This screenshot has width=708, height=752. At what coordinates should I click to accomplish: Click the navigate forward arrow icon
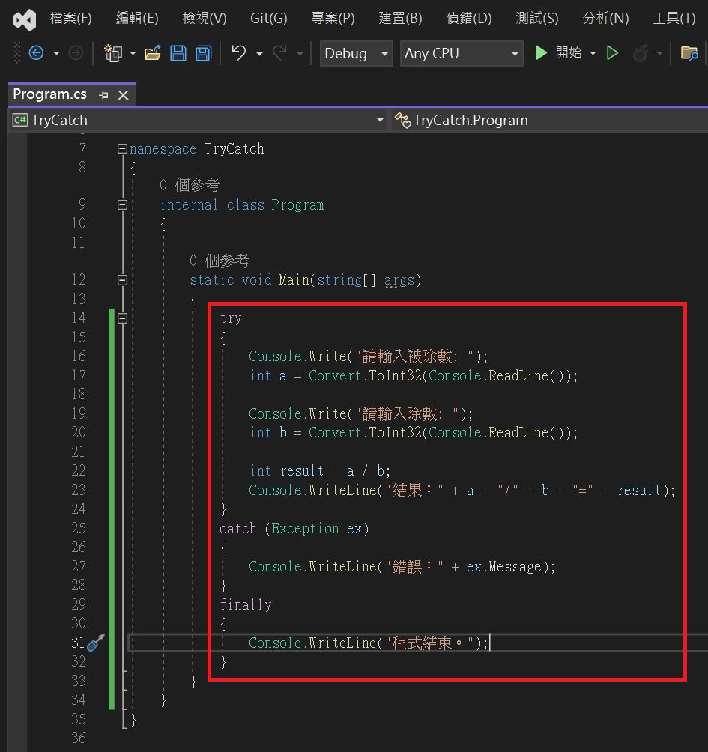click(x=76, y=52)
